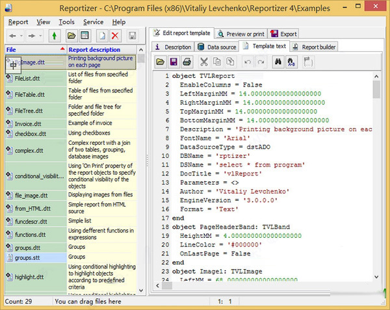Click the green up-folder arrow icon

(x=53, y=35)
